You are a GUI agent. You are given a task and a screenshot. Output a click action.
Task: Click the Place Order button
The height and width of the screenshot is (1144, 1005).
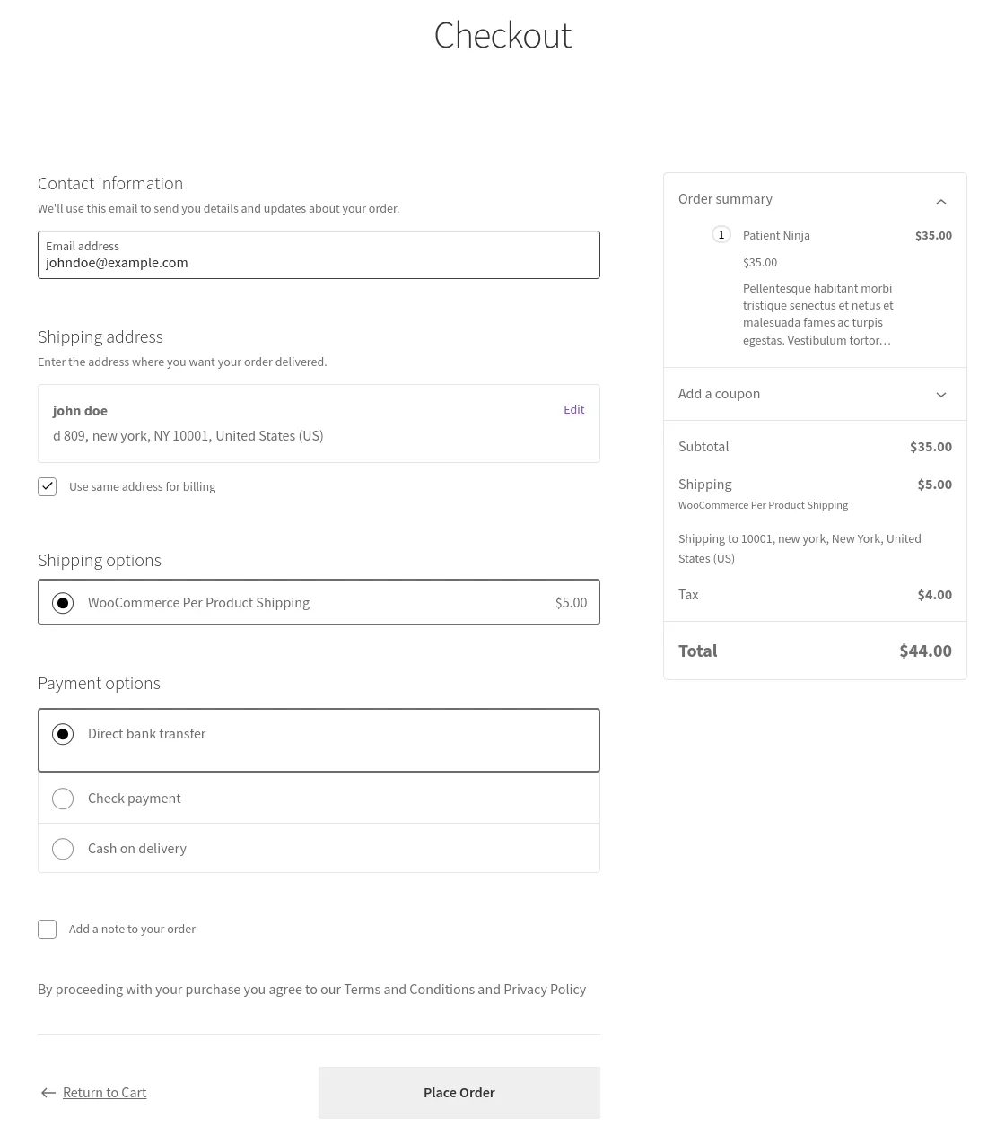[x=459, y=1092]
